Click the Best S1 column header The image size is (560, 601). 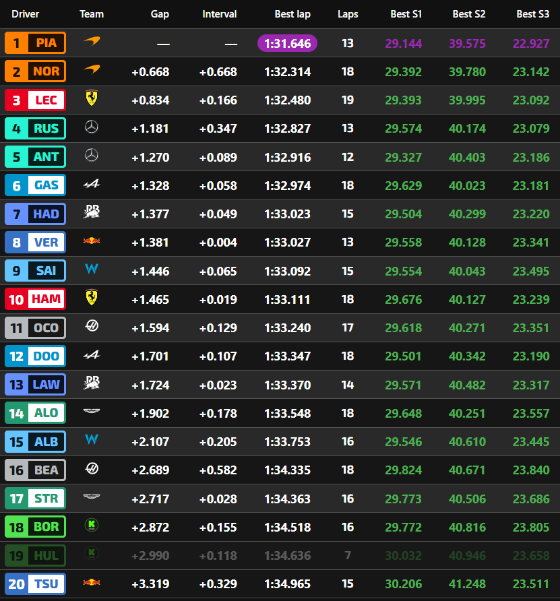pos(406,14)
